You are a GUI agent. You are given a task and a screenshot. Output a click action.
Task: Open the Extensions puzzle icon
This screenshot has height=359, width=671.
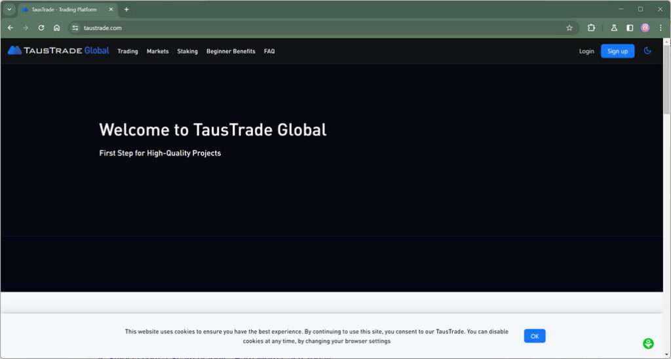[591, 28]
